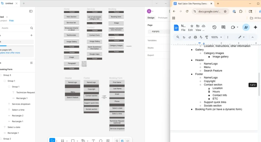
Task: Select the Move tool in Figma toolbar
Action: [x=52, y=140]
